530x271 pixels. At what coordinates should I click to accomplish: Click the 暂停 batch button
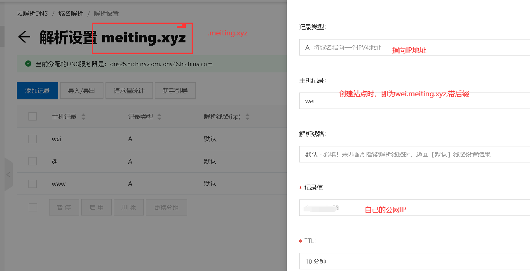(x=64, y=207)
